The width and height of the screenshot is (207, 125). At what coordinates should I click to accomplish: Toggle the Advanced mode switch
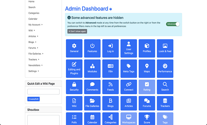(173, 24)
